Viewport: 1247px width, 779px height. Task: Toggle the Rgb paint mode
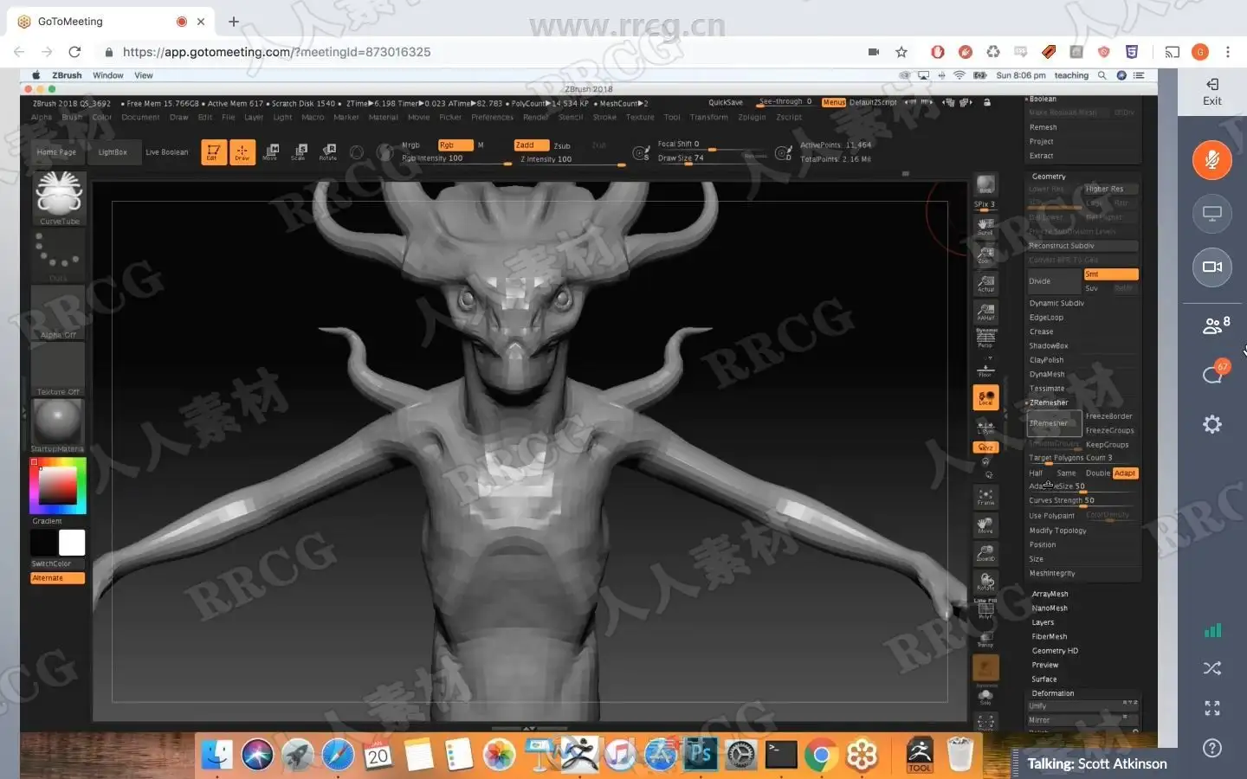coord(455,145)
